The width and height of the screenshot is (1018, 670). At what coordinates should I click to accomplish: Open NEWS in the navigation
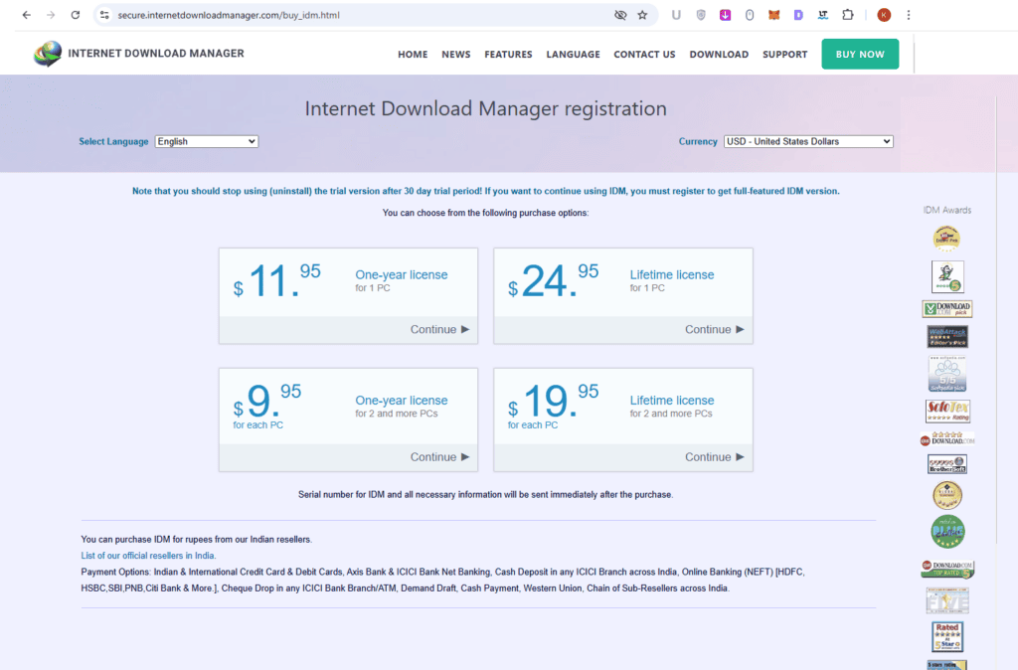click(455, 55)
